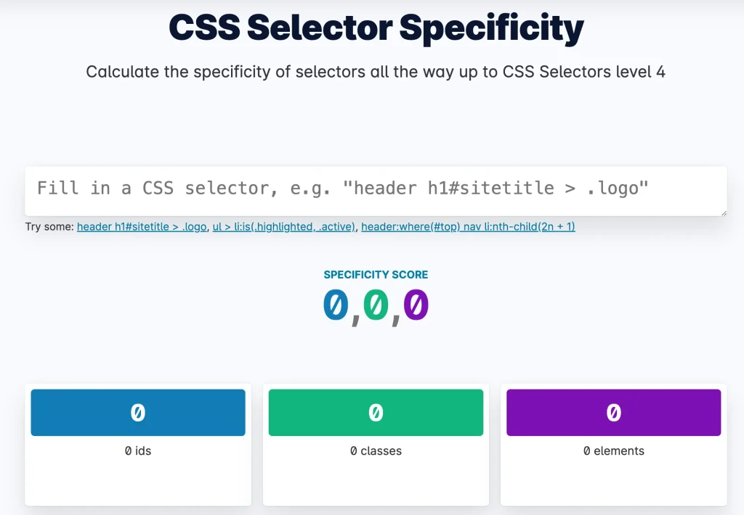The height and width of the screenshot is (515, 744).
Task: Open the example link header h1#sitetitle > .logo
Action: point(141,226)
